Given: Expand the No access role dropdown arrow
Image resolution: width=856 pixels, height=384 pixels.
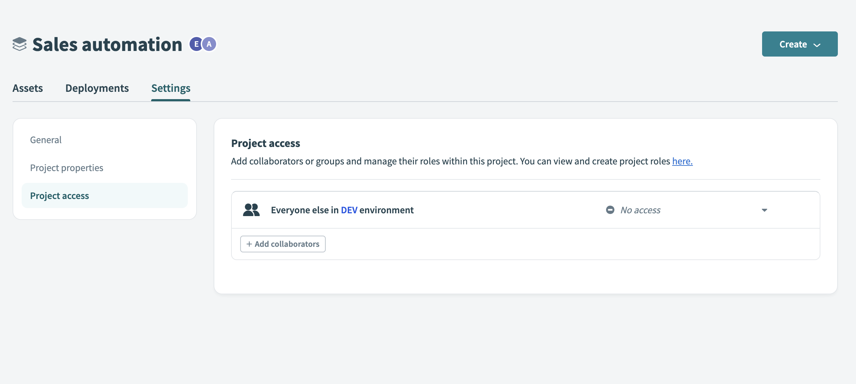Looking at the screenshot, I should [764, 210].
